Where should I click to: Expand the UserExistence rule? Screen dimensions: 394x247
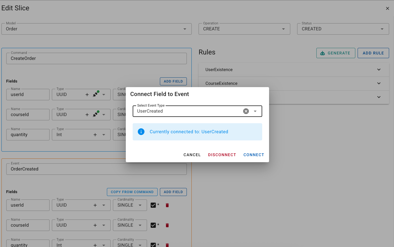(x=379, y=69)
